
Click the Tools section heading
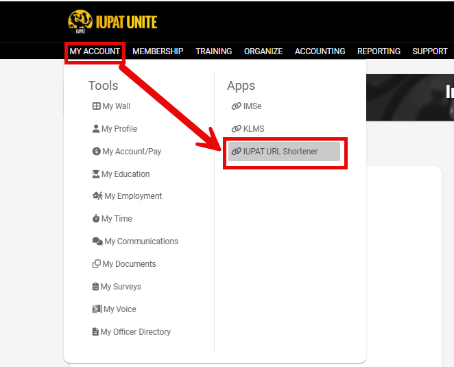103,86
